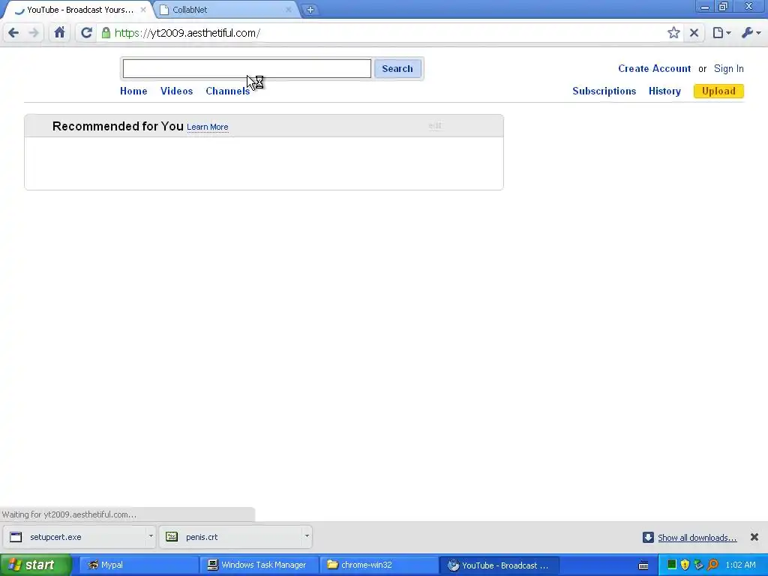Open chrome-win32 folder from taskbar
The width and height of the screenshot is (768, 576).
pyautogui.click(x=379, y=565)
